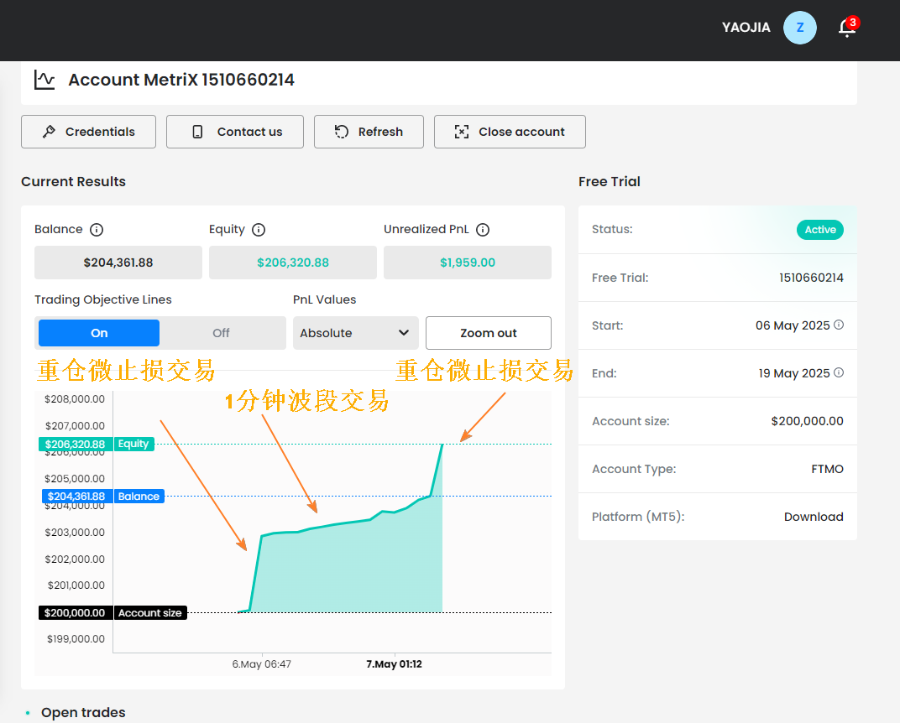Click the Start date info icon
Viewport: 900px width, 723px height.
point(839,325)
